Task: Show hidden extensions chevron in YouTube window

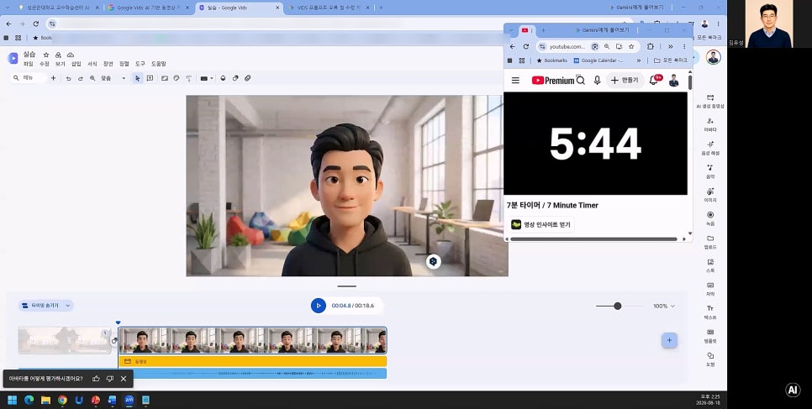Action: [670, 46]
